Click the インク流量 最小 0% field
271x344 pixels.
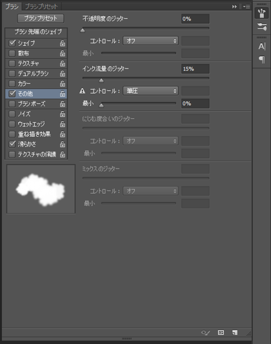tap(195, 103)
